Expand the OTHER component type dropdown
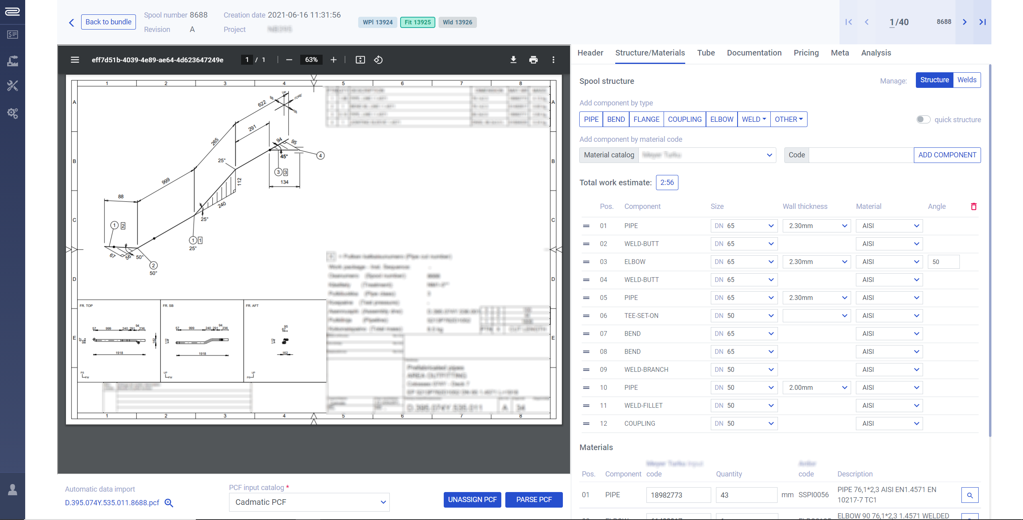 tap(788, 119)
